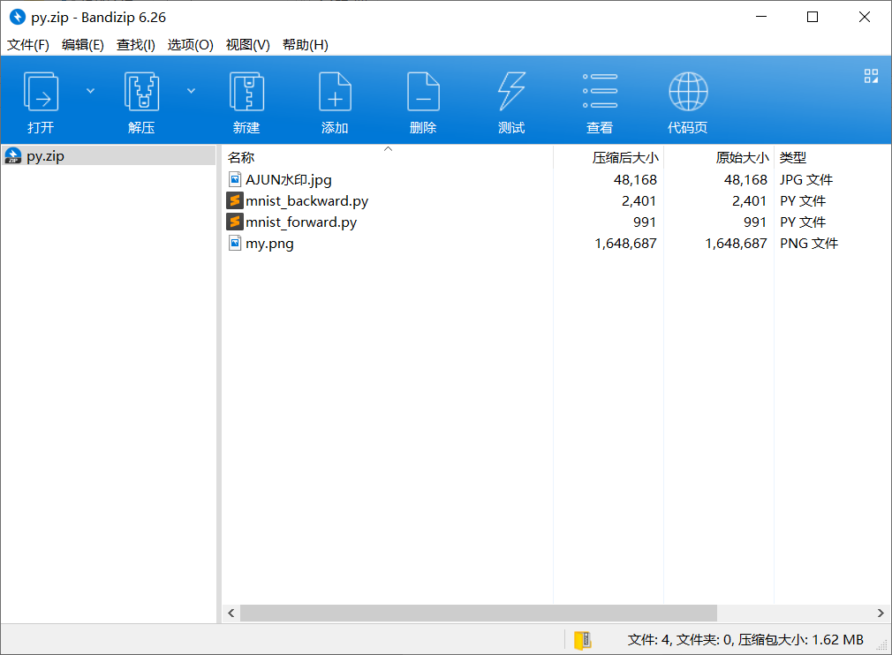Open the 文件(F) menu

click(28, 45)
